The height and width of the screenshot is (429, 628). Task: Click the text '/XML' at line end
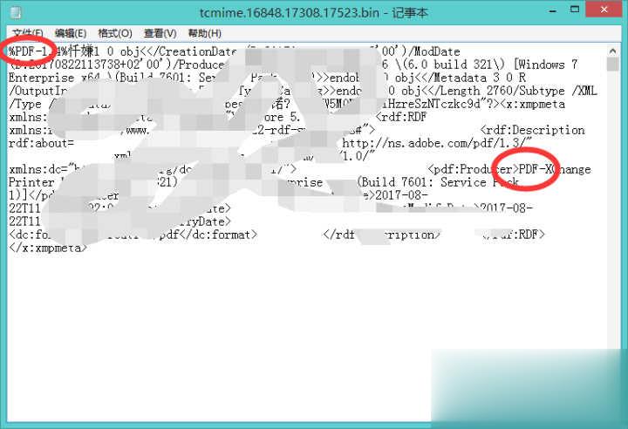pos(584,91)
